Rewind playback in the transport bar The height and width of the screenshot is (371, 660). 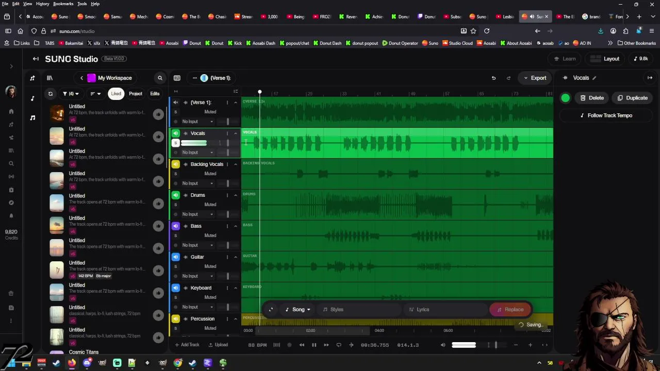coord(302,345)
